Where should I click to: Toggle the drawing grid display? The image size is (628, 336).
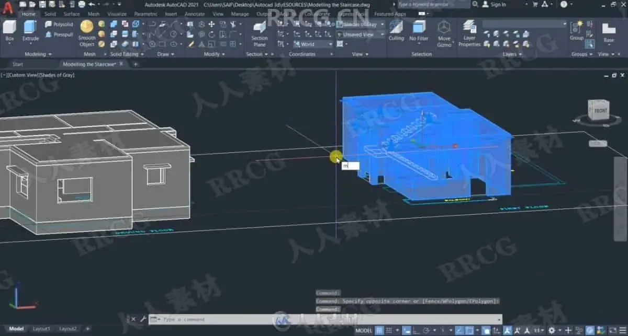380,330
